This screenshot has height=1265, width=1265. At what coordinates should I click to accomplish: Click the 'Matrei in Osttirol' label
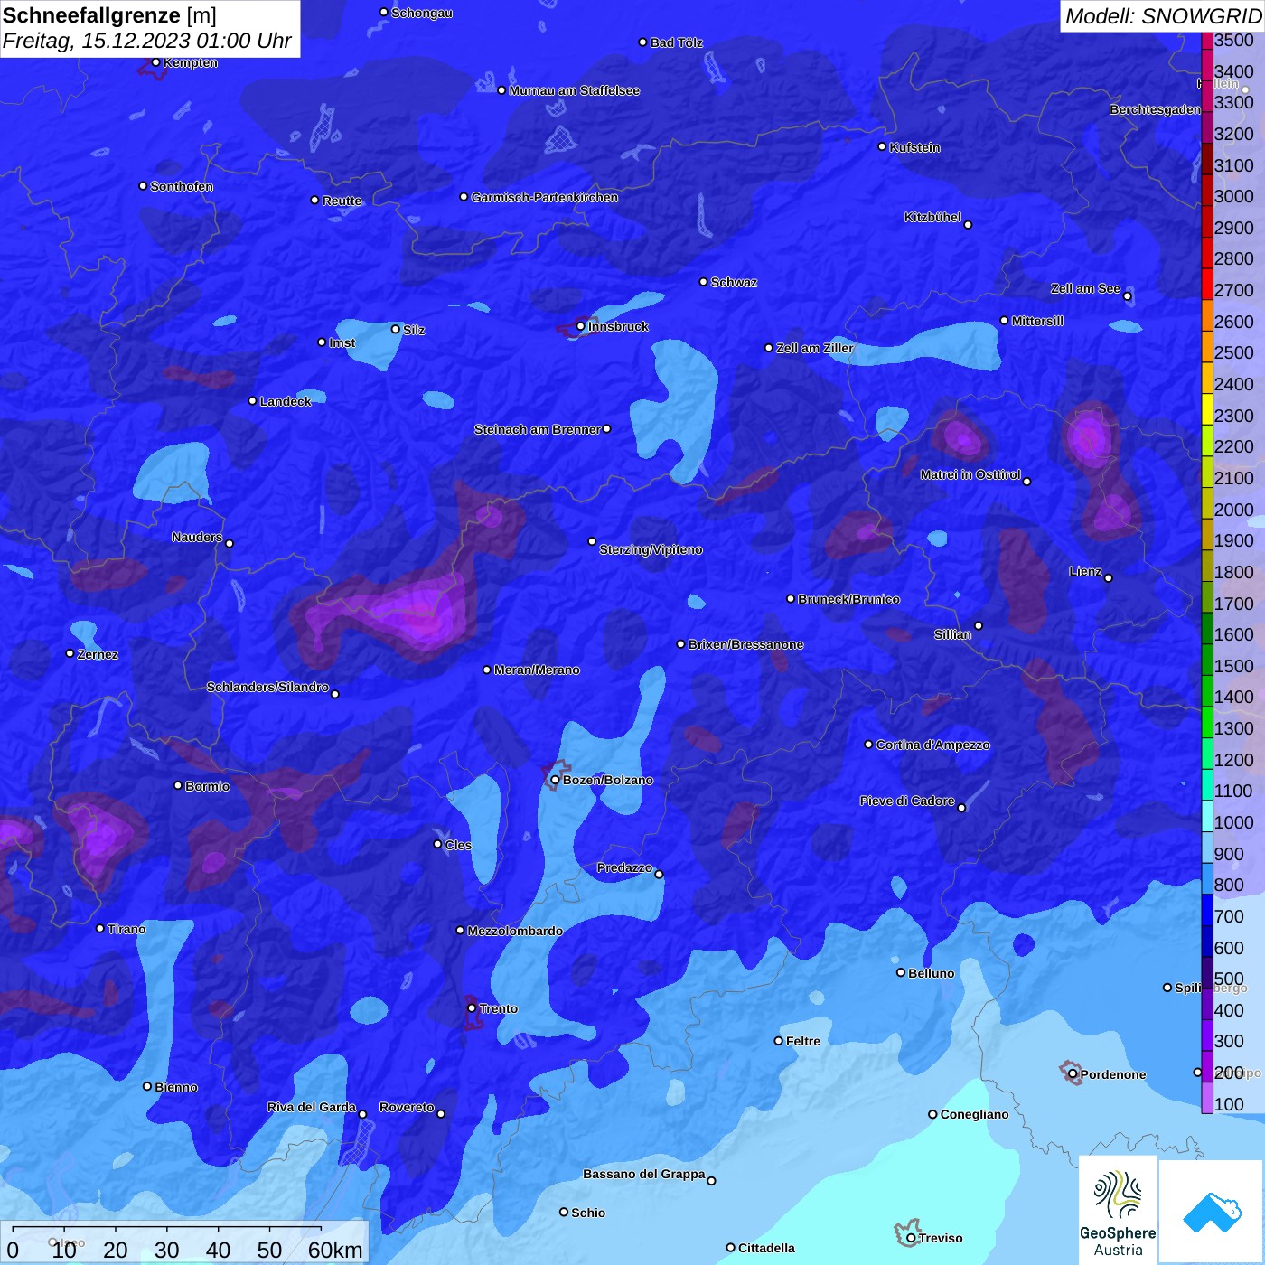tap(970, 474)
